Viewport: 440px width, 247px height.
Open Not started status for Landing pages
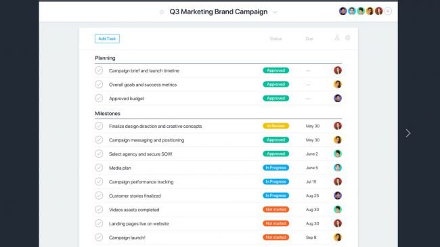[276, 223]
